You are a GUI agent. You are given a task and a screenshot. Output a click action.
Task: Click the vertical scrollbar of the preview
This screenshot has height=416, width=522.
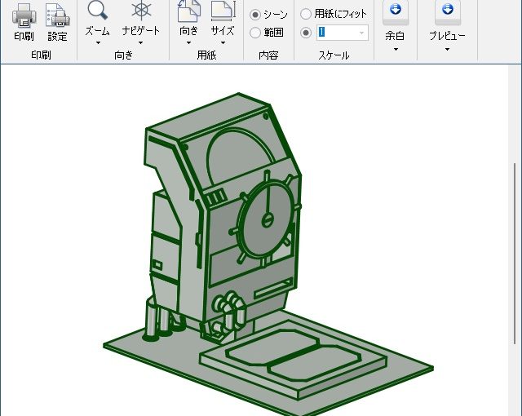click(x=514, y=253)
